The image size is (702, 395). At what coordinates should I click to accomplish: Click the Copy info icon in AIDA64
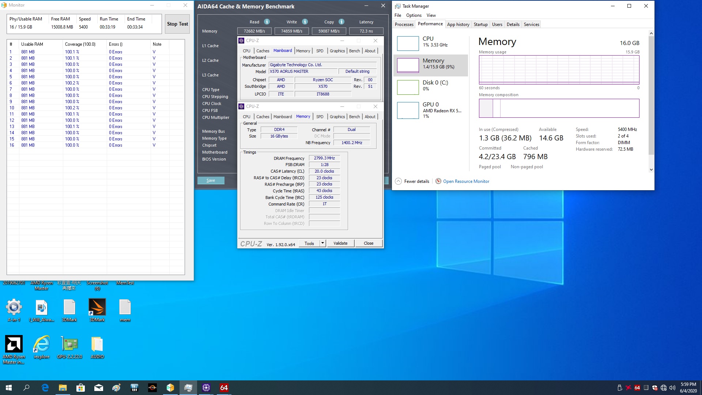[x=341, y=22]
